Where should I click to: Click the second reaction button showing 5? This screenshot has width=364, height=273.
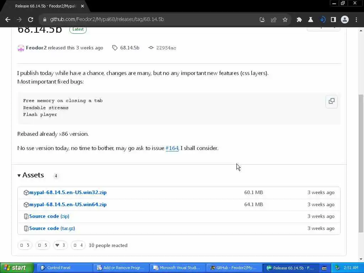click(43, 245)
